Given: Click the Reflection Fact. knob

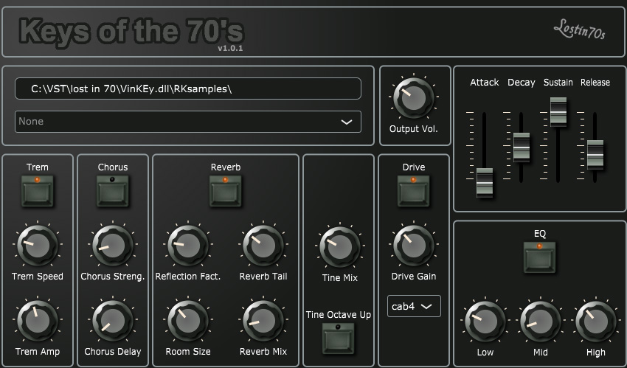Looking at the screenshot, I should pyautogui.click(x=188, y=246).
